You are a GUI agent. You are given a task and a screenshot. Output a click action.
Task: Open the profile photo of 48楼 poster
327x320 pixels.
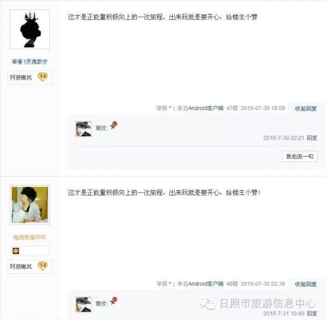coord(30,205)
